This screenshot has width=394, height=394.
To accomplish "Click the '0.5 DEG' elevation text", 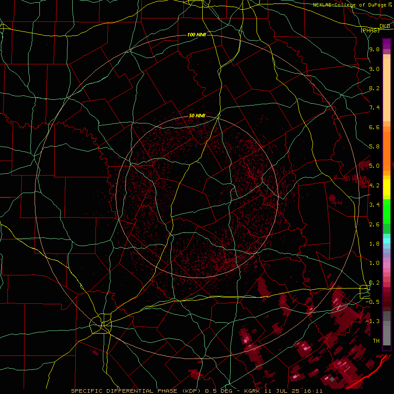I will tap(218, 391).
